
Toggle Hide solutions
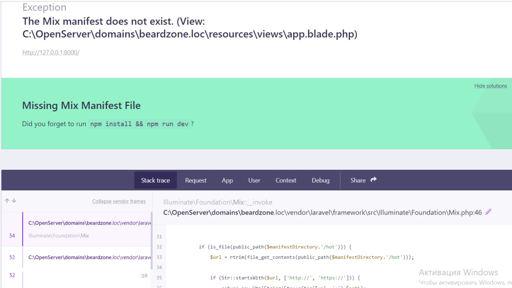coord(490,86)
